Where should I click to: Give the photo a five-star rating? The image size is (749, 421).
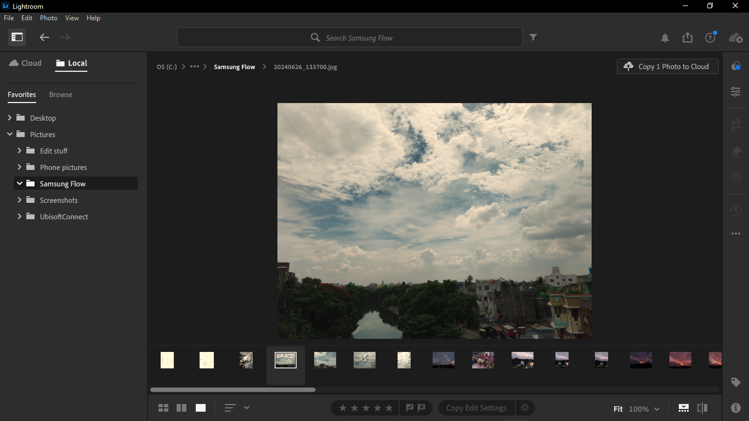point(389,408)
